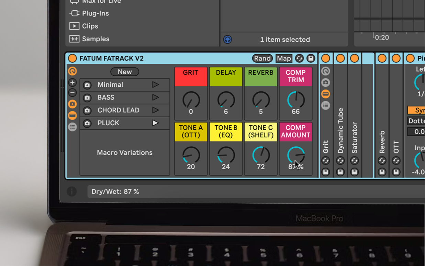Select the Clips category in the browser
425x266 pixels.
click(90, 26)
